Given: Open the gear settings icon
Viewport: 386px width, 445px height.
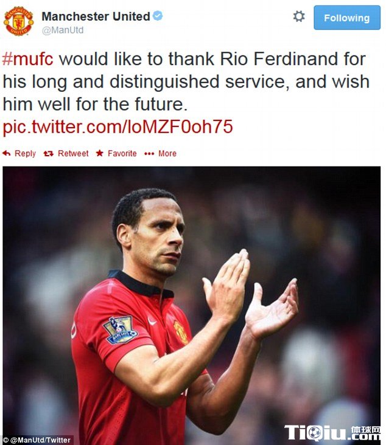Looking at the screenshot, I should 299,16.
